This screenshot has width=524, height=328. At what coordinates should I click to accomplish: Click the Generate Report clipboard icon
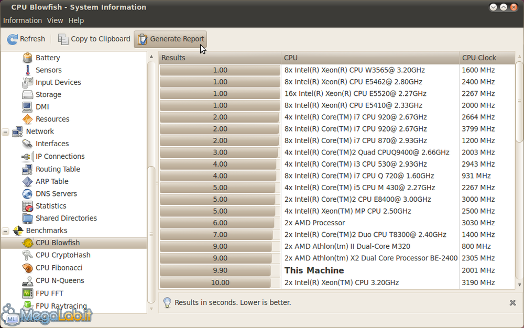143,39
